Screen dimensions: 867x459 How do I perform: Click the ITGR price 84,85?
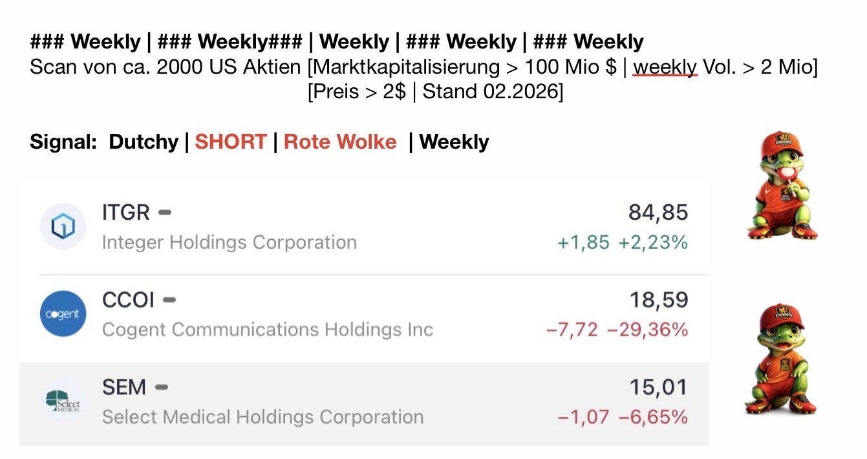(658, 212)
